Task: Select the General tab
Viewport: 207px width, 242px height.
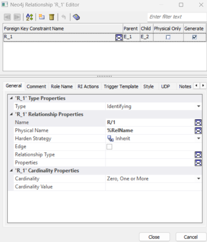Action: click(x=14, y=86)
